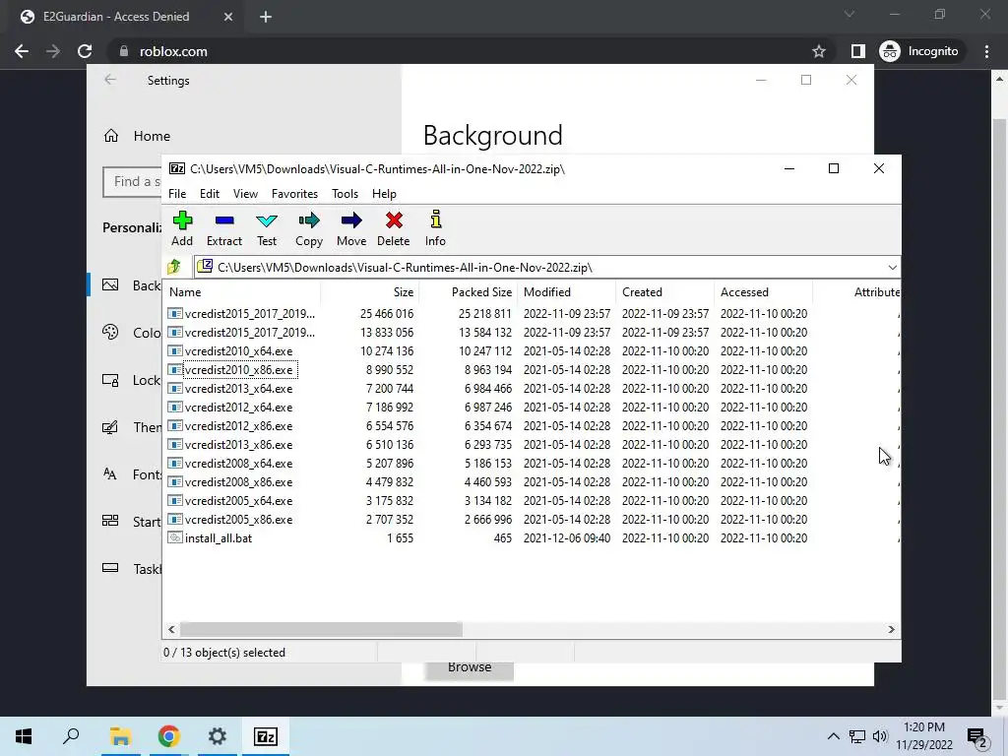The height and width of the screenshot is (756, 1008).
Task: Click the right arrow of horizontal scrollbar
Action: 891,629
